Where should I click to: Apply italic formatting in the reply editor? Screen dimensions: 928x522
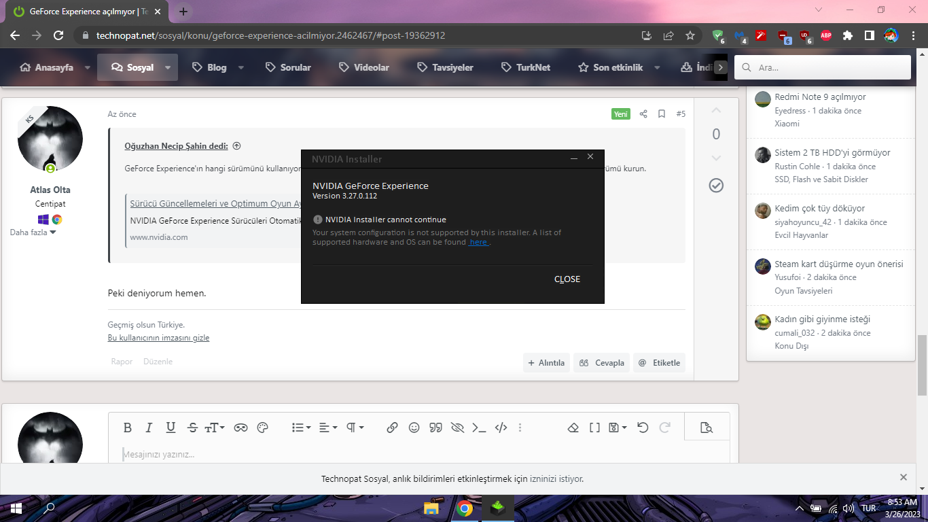(x=149, y=428)
